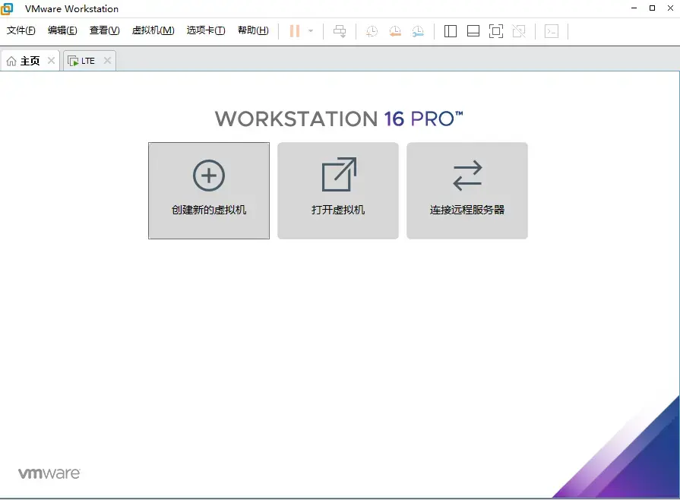The image size is (680, 500).
Task: Close the LTE tab
Action: click(108, 60)
